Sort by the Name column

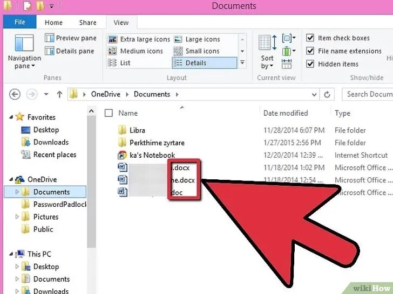point(128,113)
